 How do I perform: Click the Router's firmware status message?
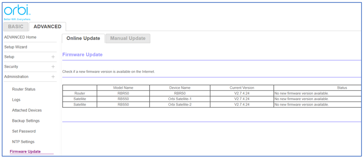click(302, 93)
